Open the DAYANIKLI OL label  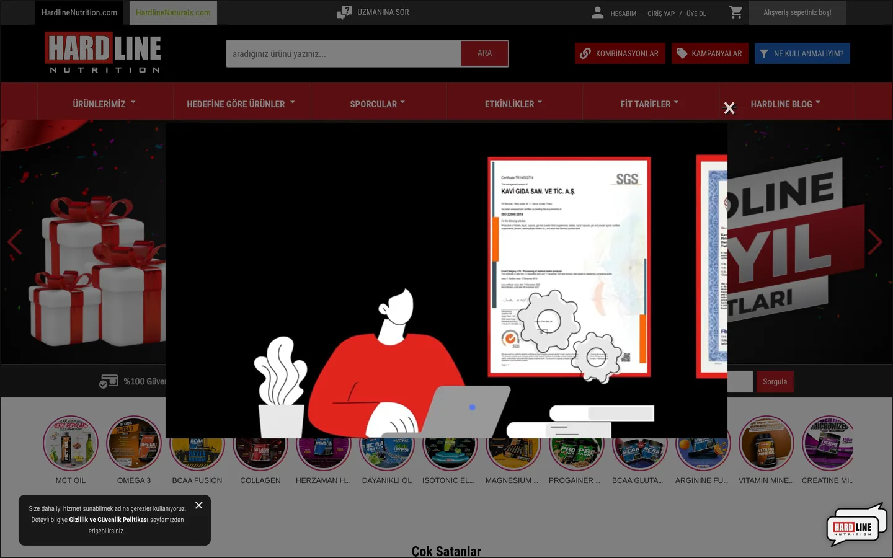[387, 480]
